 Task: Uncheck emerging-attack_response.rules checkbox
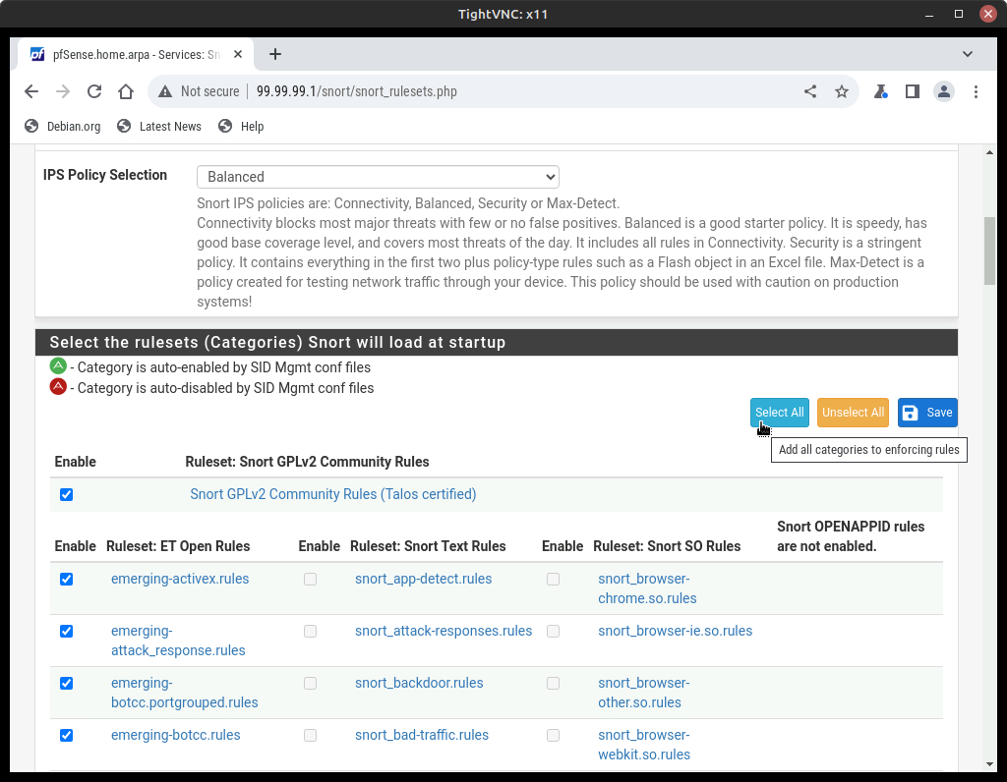click(66, 632)
